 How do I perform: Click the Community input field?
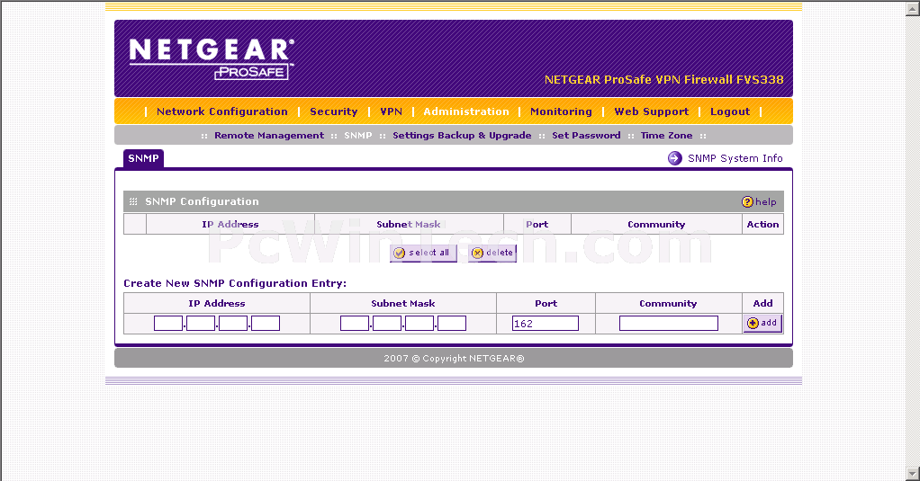[x=668, y=324]
